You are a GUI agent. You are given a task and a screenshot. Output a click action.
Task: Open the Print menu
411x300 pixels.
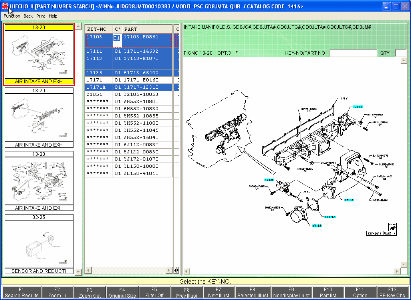41,16
